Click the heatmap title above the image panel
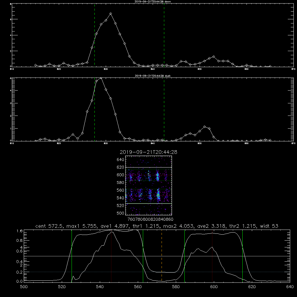 [148, 152]
